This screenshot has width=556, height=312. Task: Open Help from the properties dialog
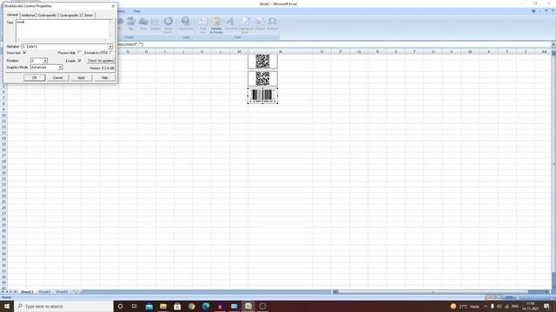pyautogui.click(x=104, y=77)
